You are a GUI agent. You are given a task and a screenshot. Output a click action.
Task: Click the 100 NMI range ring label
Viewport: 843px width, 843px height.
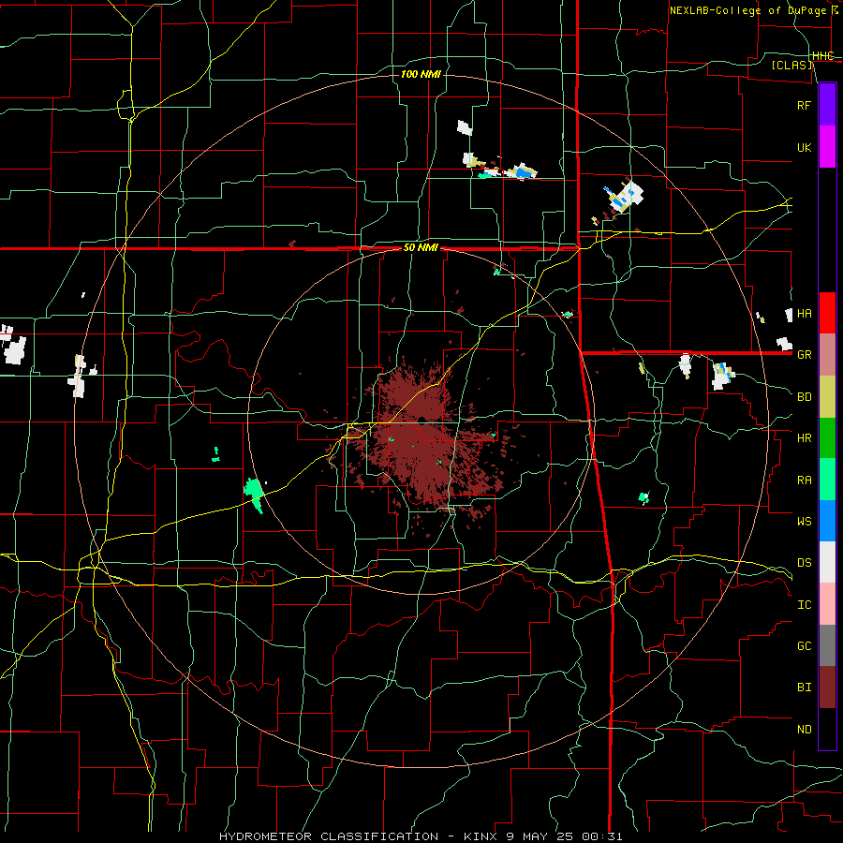pos(421,74)
